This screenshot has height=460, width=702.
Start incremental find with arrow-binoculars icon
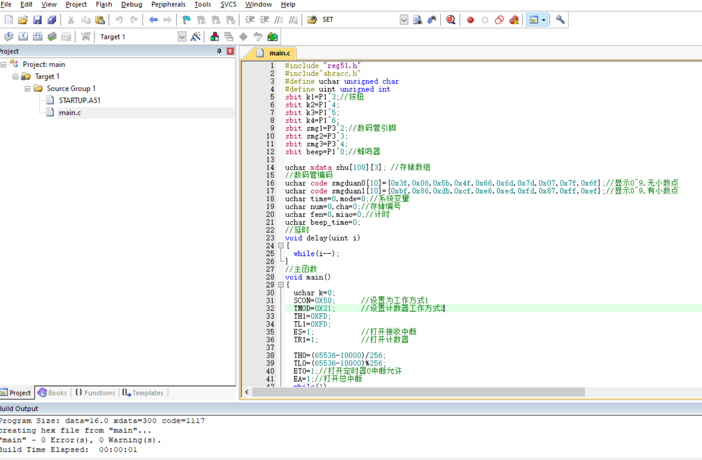[x=432, y=20]
